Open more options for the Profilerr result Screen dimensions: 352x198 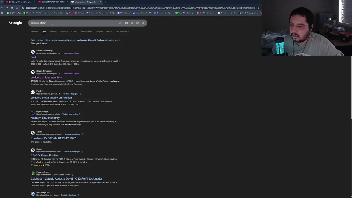pos(81,94)
